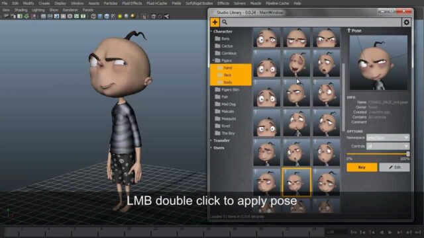
Task: Open the Studio Library settings gear
Action: [406, 22]
